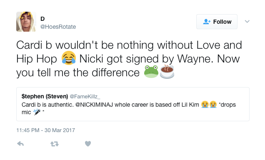Click the frog emoji in the tweet
265x160 pixels.
coord(151,72)
